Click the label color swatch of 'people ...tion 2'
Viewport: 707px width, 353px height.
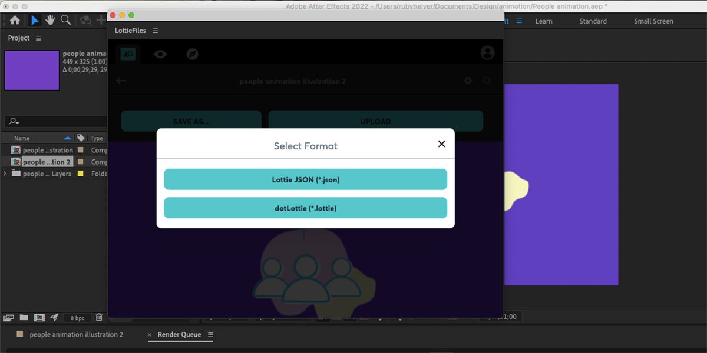click(x=81, y=162)
